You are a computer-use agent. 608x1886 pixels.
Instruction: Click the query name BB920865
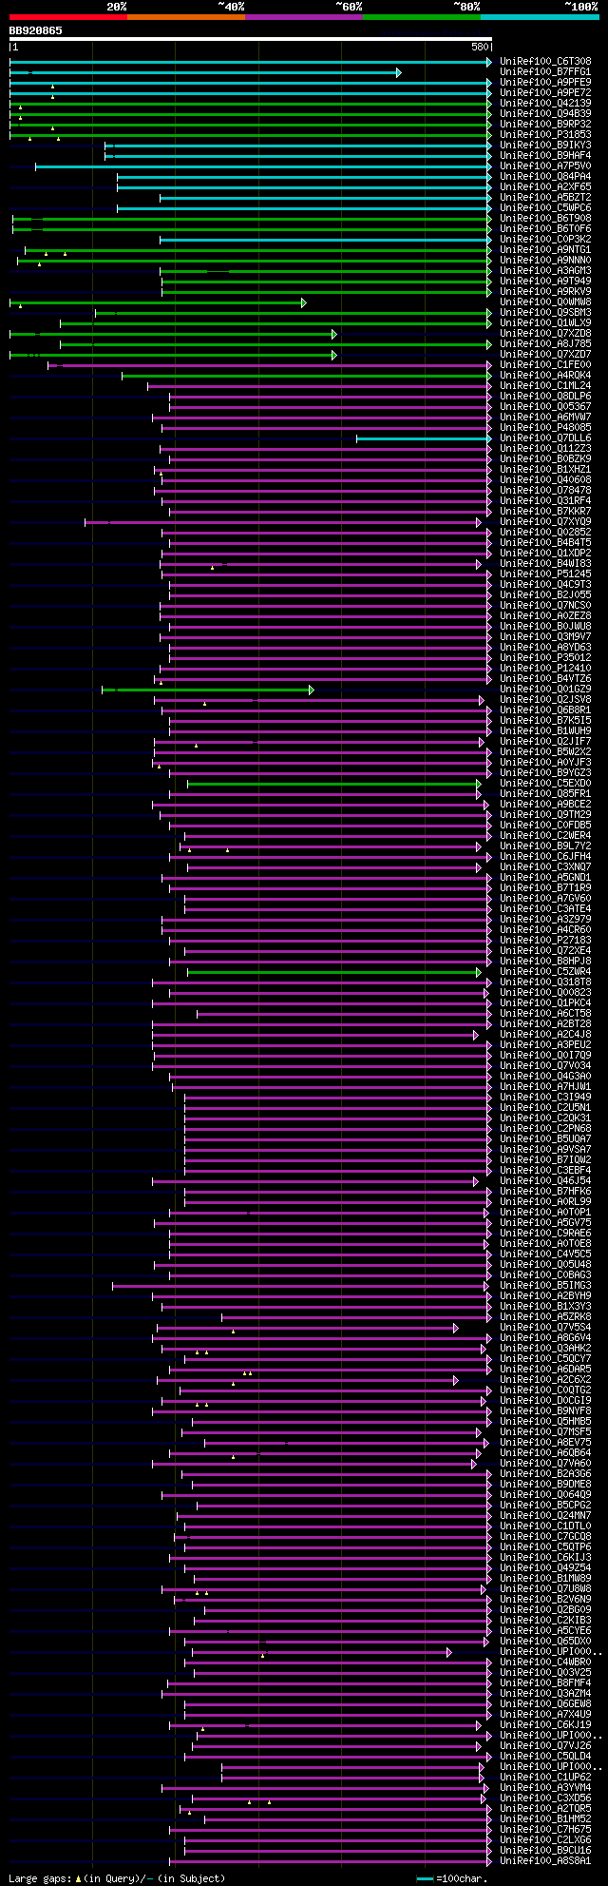point(36,30)
